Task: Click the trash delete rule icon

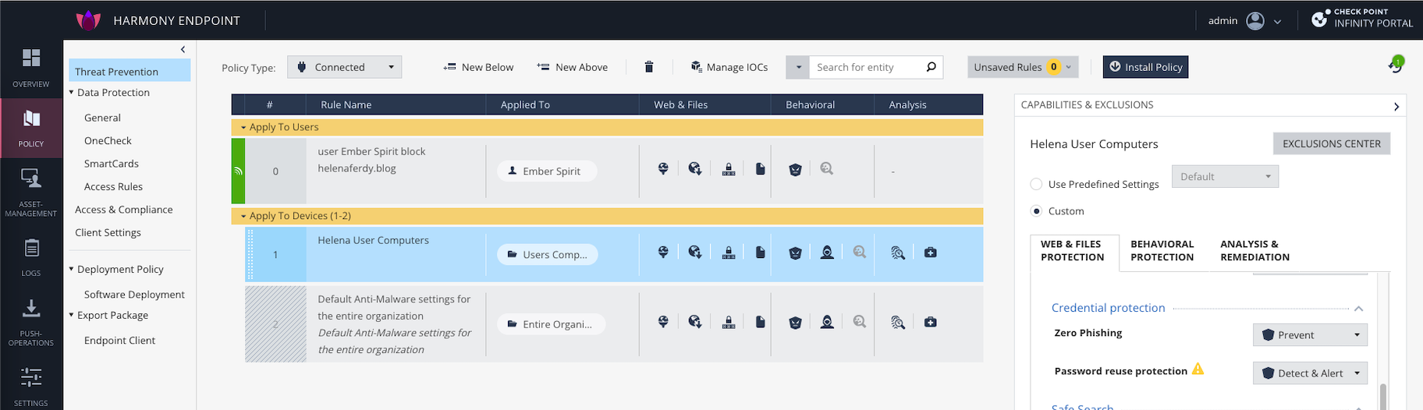Action: click(648, 67)
